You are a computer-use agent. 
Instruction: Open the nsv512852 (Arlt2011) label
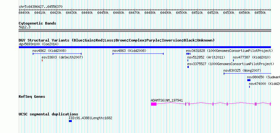[206, 57]
